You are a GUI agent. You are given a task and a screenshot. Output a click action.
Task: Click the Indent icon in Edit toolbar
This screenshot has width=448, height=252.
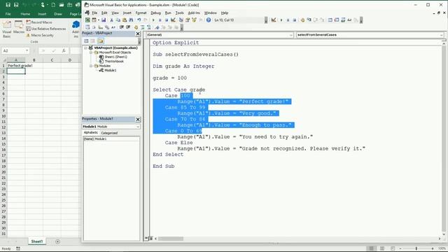coord(122,27)
